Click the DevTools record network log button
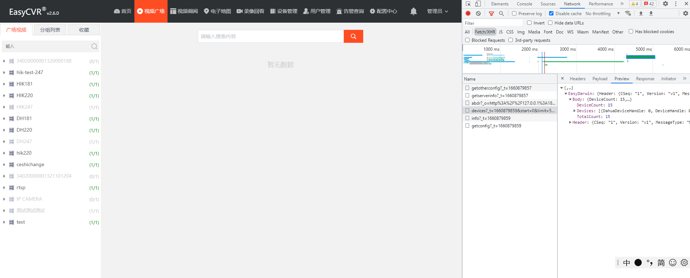The width and height of the screenshot is (690, 278). (x=468, y=13)
